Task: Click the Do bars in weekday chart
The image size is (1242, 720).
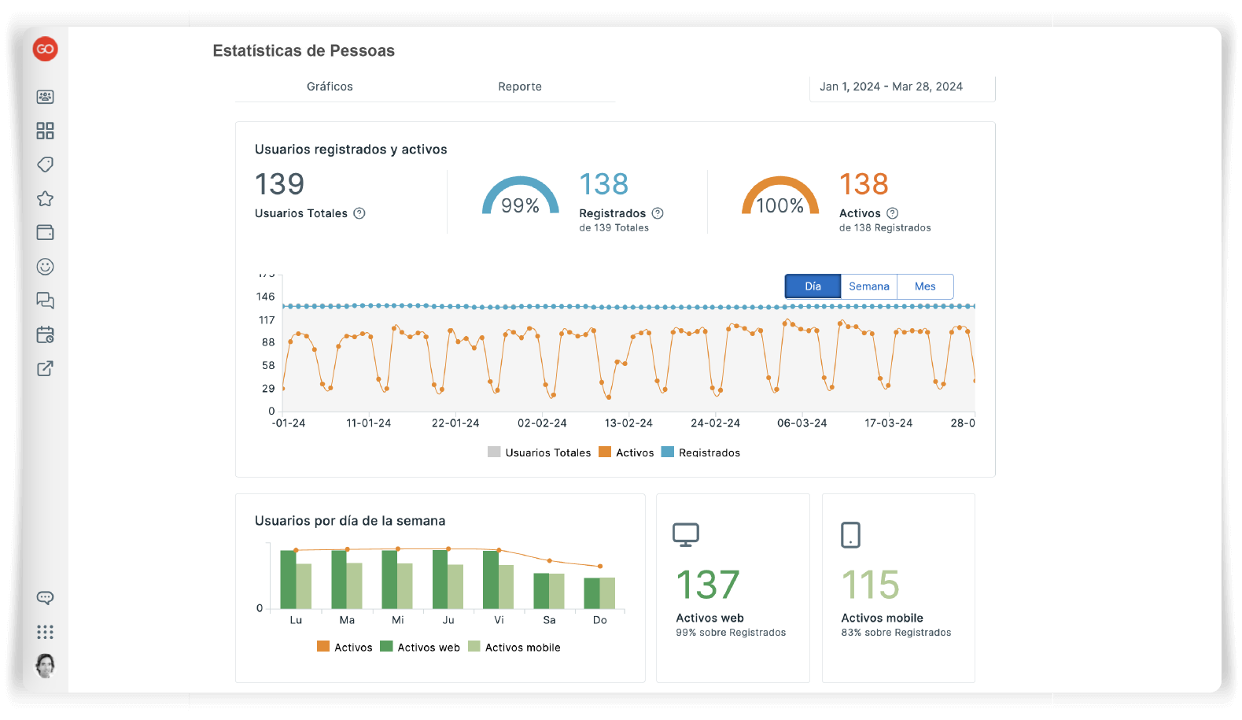Action: [599, 593]
